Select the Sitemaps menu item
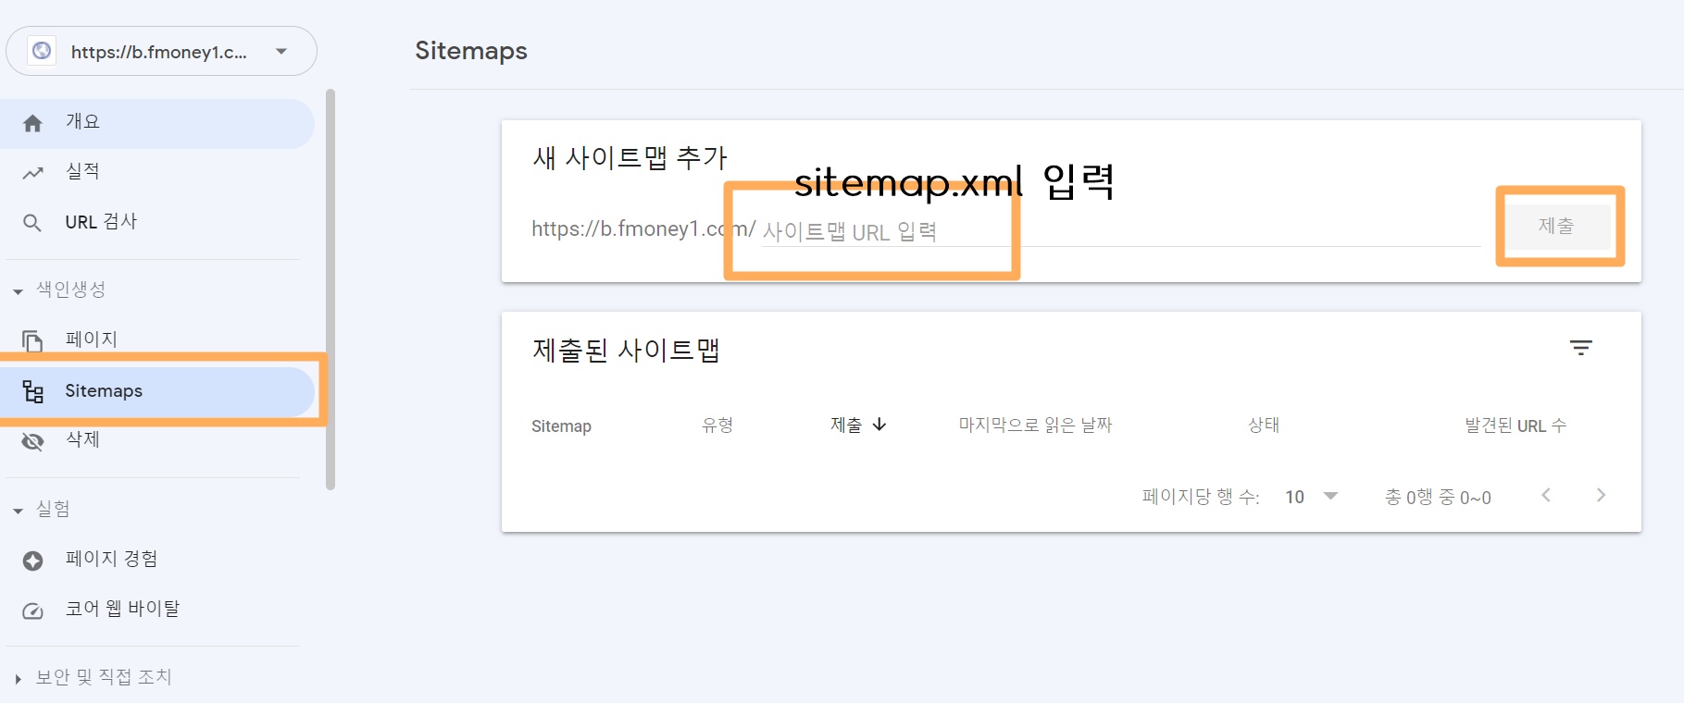1684x703 pixels. (157, 391)
